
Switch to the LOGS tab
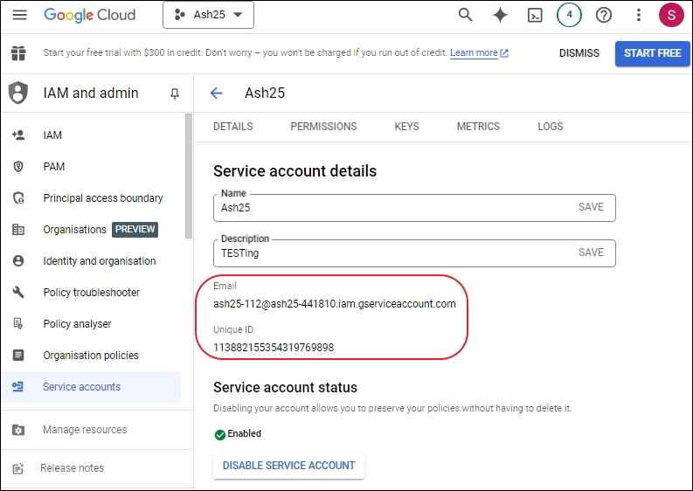pos(551,127)
